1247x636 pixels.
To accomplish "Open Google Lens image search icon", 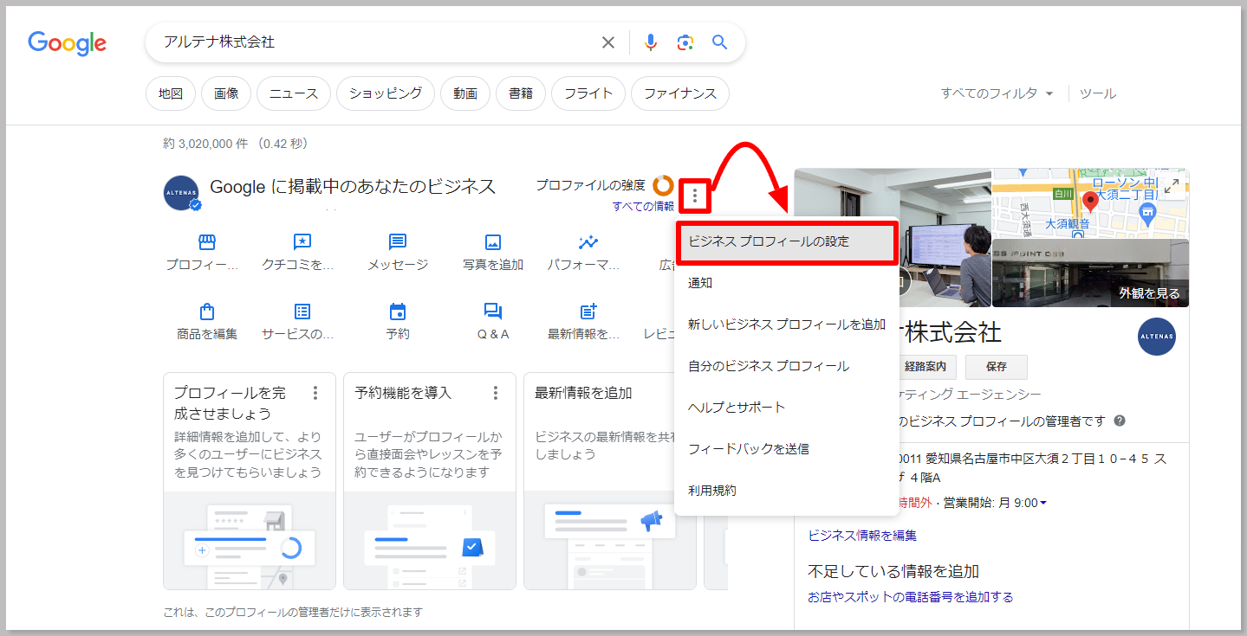I will 685,42.
